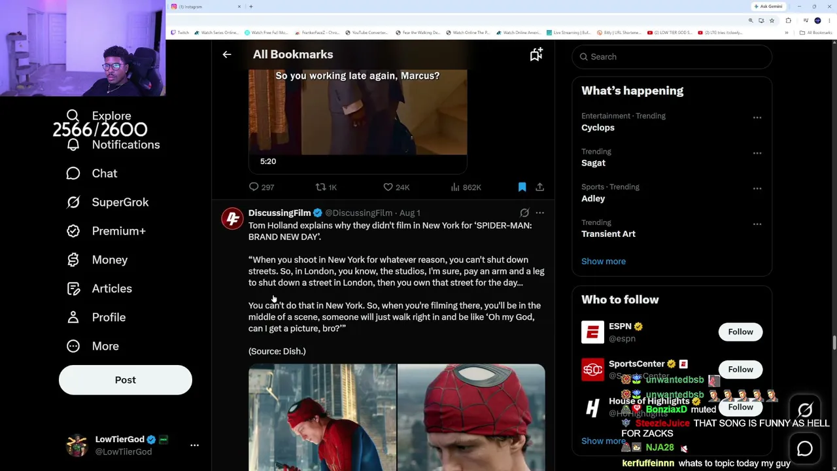
Task: Open DiscussingFilm profile avatar
Action: 232,218
